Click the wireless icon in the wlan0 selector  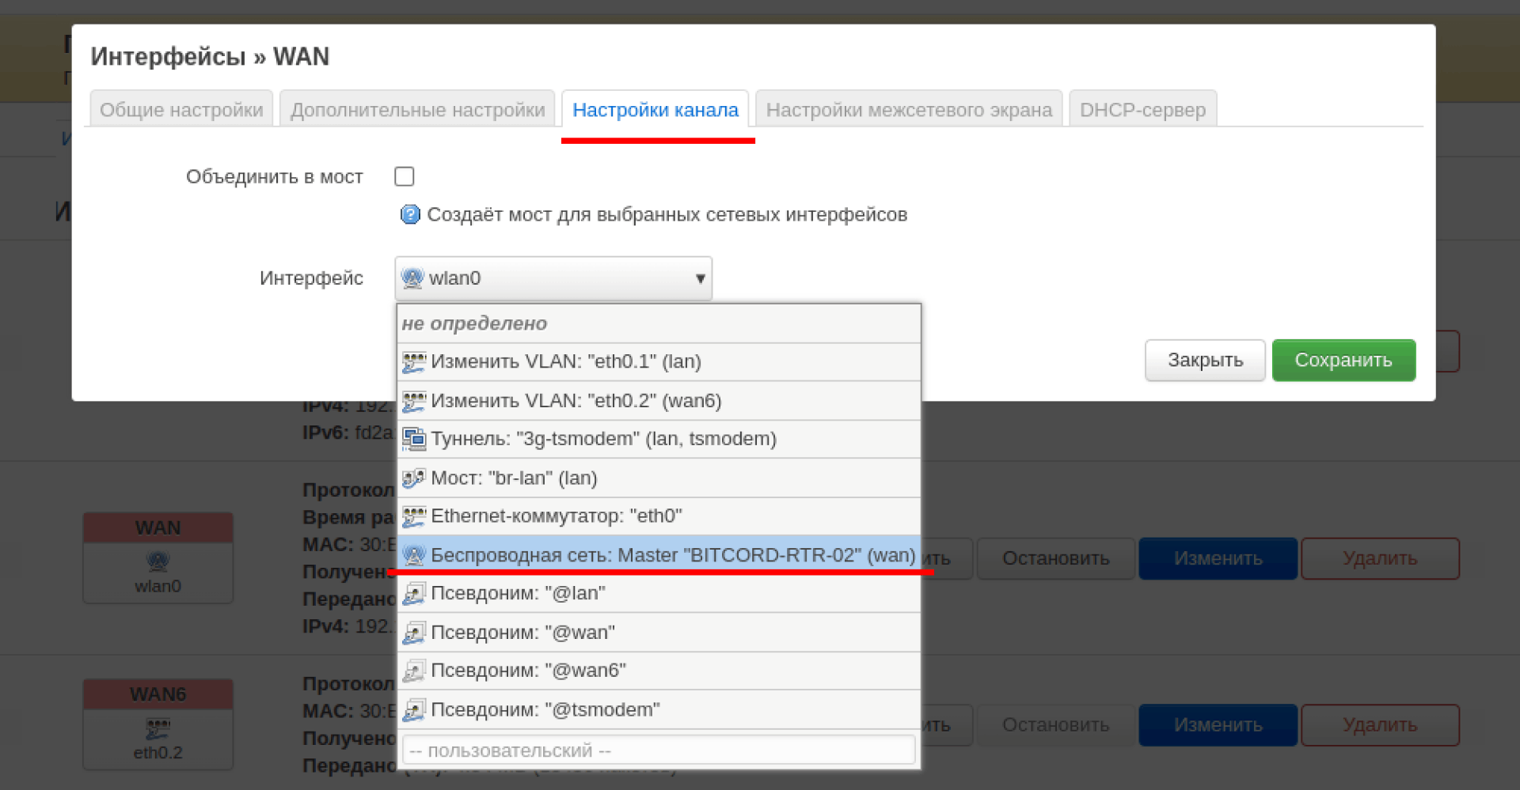point(412,278)
